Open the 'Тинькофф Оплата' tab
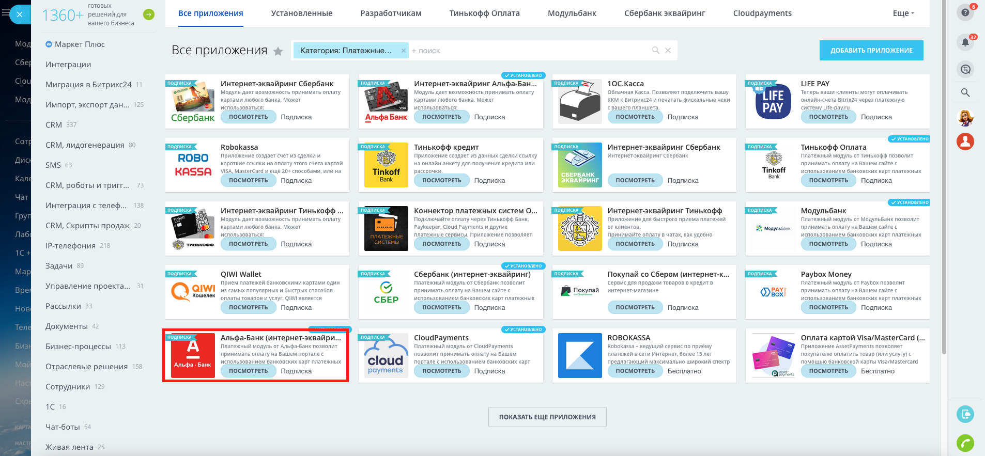 pos(484,13)
